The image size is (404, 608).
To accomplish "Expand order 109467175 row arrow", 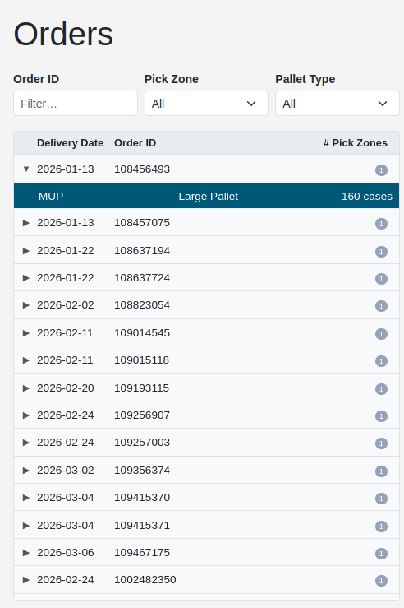I will [26, 552].
